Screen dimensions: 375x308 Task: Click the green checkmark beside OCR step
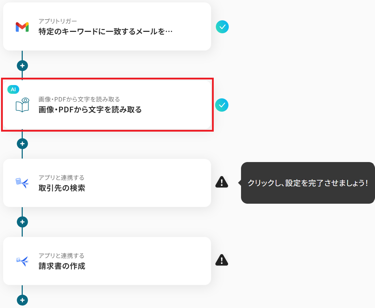[x=222, y=105]
